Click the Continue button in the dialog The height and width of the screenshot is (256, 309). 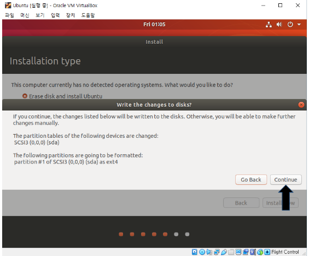[285, 179]
